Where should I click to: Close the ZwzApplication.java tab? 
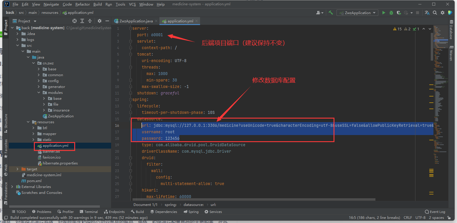(x=156, y=21)
